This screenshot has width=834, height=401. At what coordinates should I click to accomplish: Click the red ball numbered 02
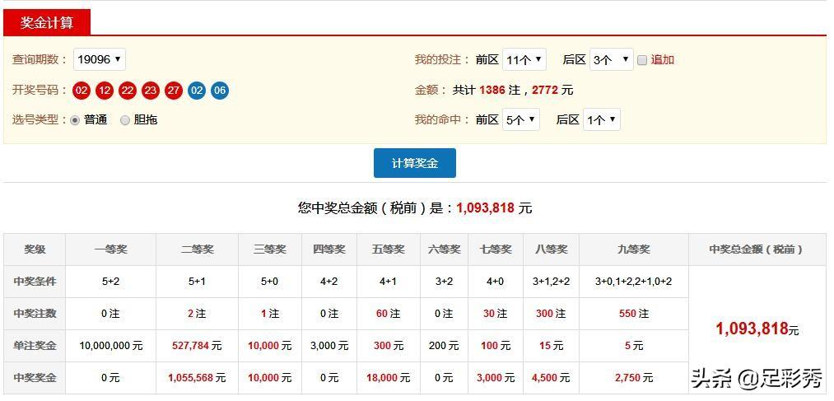point(82,91)
